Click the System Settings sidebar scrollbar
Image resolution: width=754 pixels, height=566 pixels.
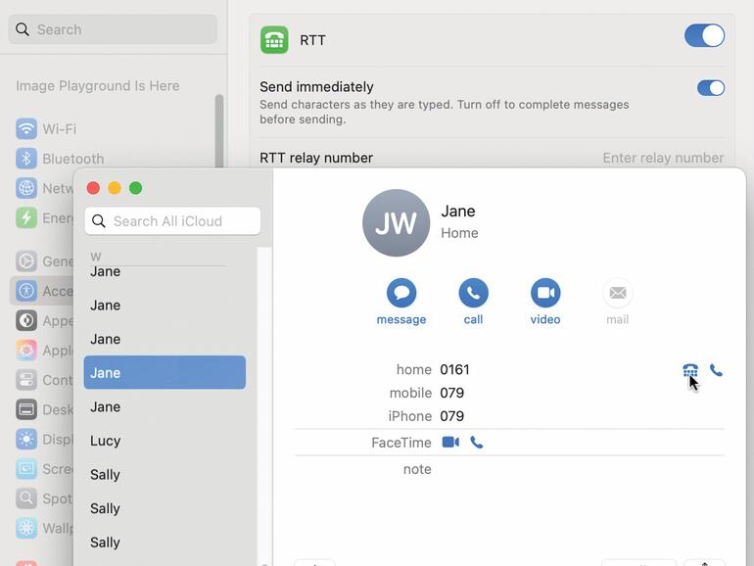(219, 131)
